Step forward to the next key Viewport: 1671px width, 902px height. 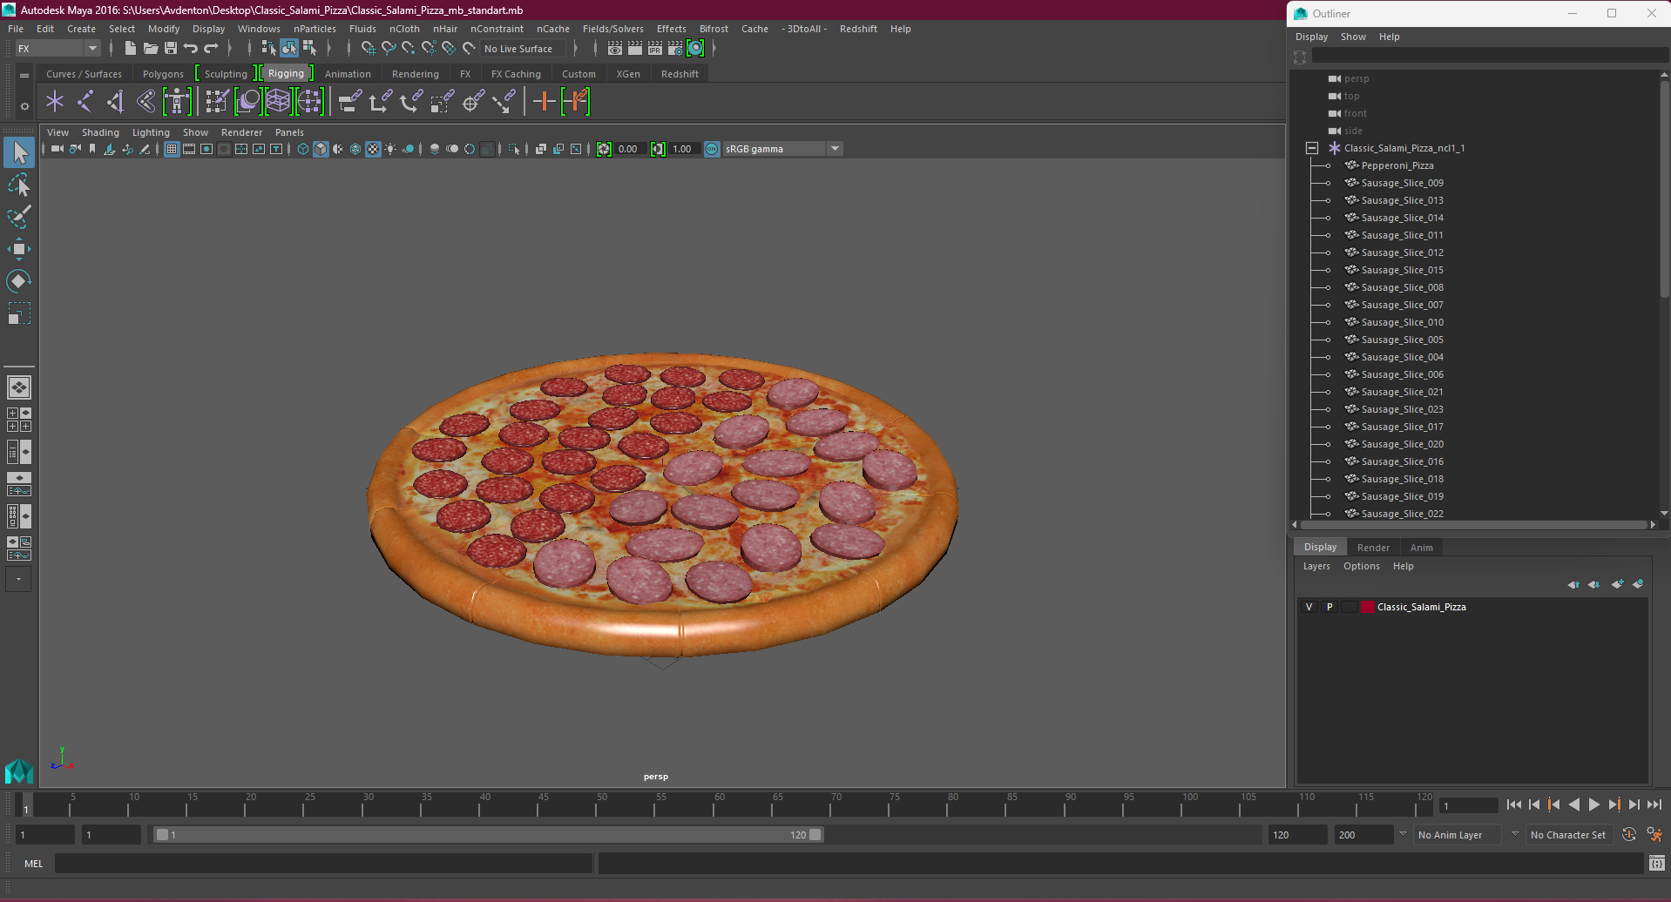pos(1614,805)
